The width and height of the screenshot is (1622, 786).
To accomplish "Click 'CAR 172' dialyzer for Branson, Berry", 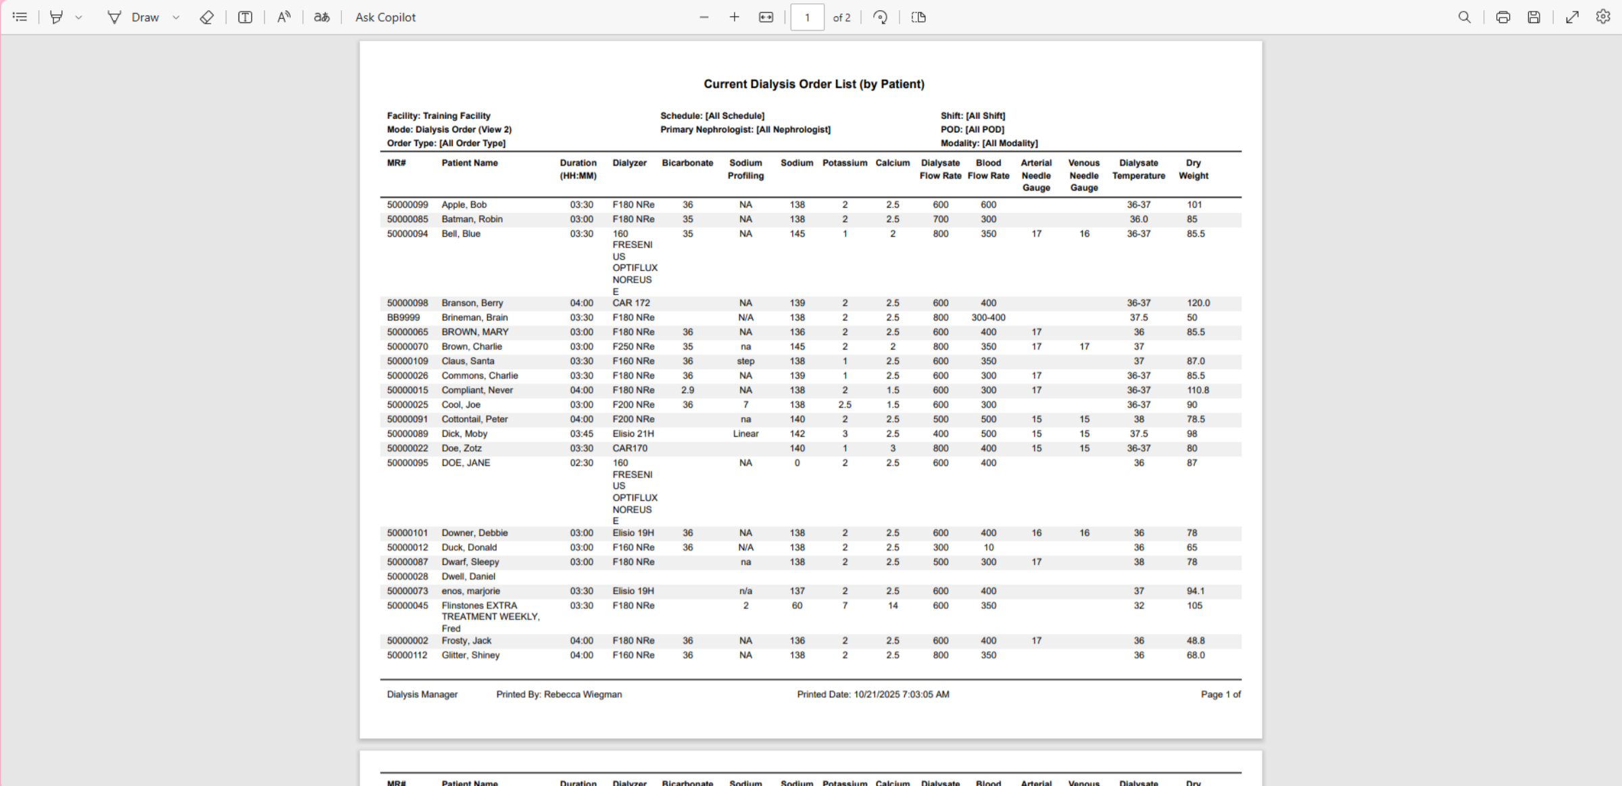I will click(x=631, y=303).
